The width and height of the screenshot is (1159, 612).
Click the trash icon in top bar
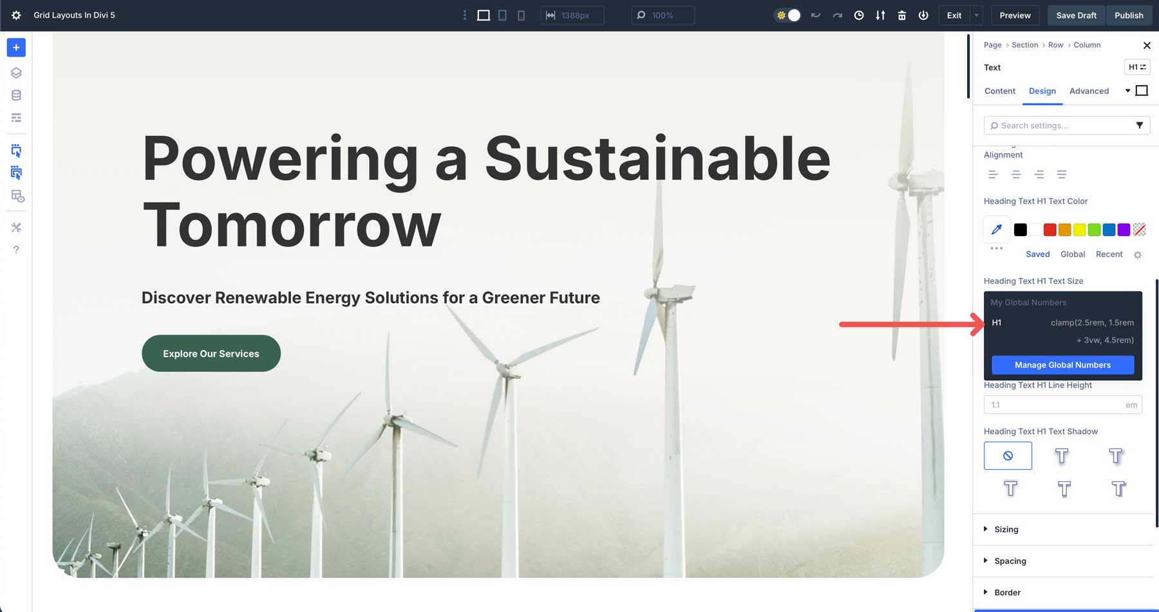point(901,15)
